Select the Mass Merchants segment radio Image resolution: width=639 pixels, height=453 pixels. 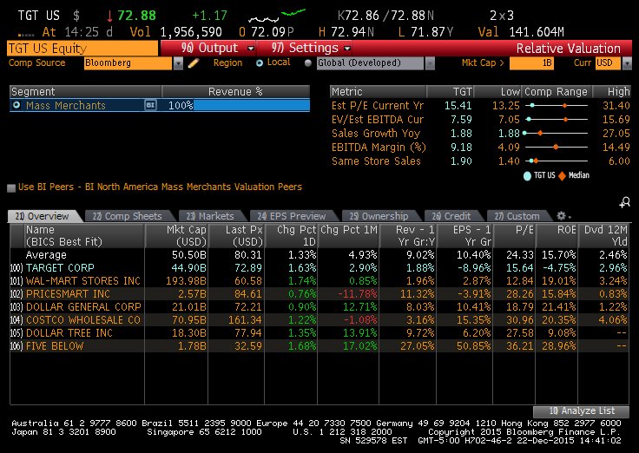pyautogui.click(x=16, y=105)
